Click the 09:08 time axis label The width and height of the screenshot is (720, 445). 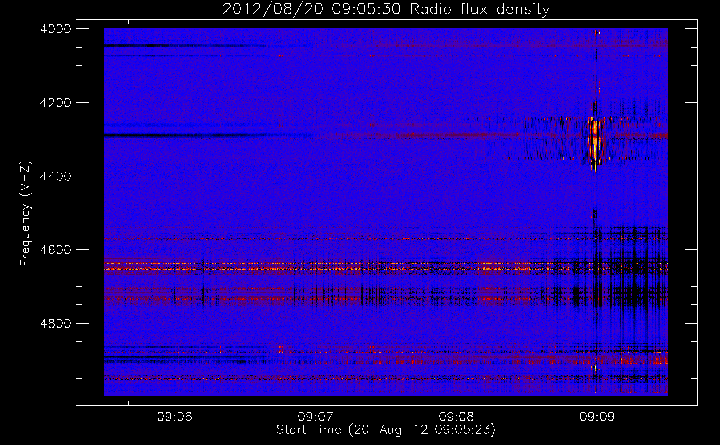pyautogui.click(x=457, y=417)
